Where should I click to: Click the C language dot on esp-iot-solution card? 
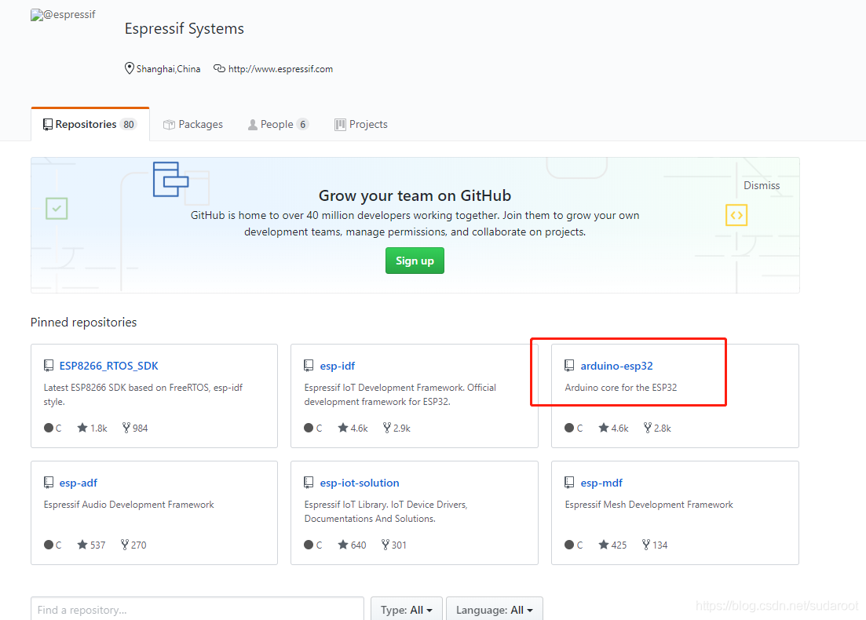(309, 545)
